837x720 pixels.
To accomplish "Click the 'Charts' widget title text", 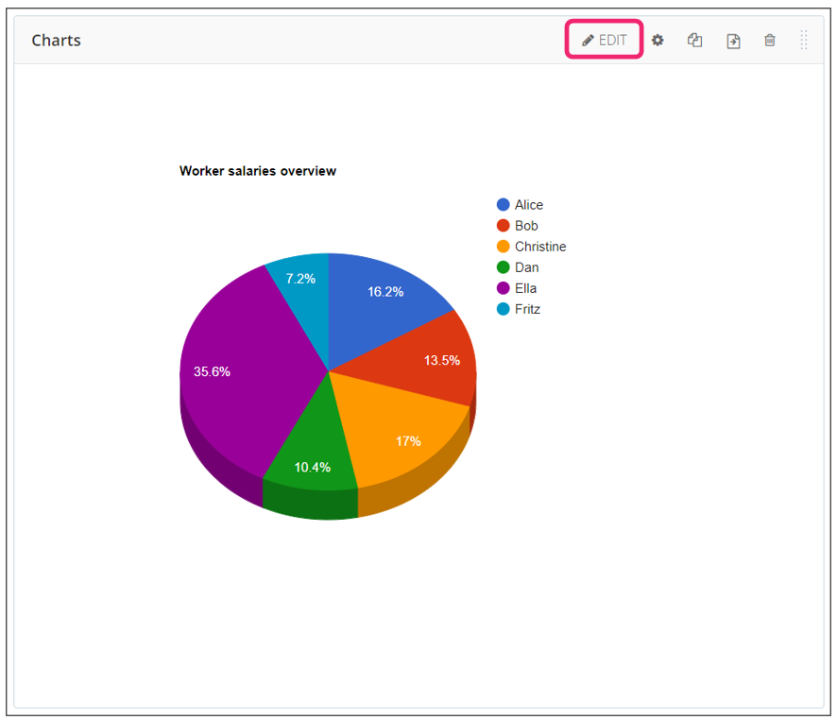I will 56,41.
